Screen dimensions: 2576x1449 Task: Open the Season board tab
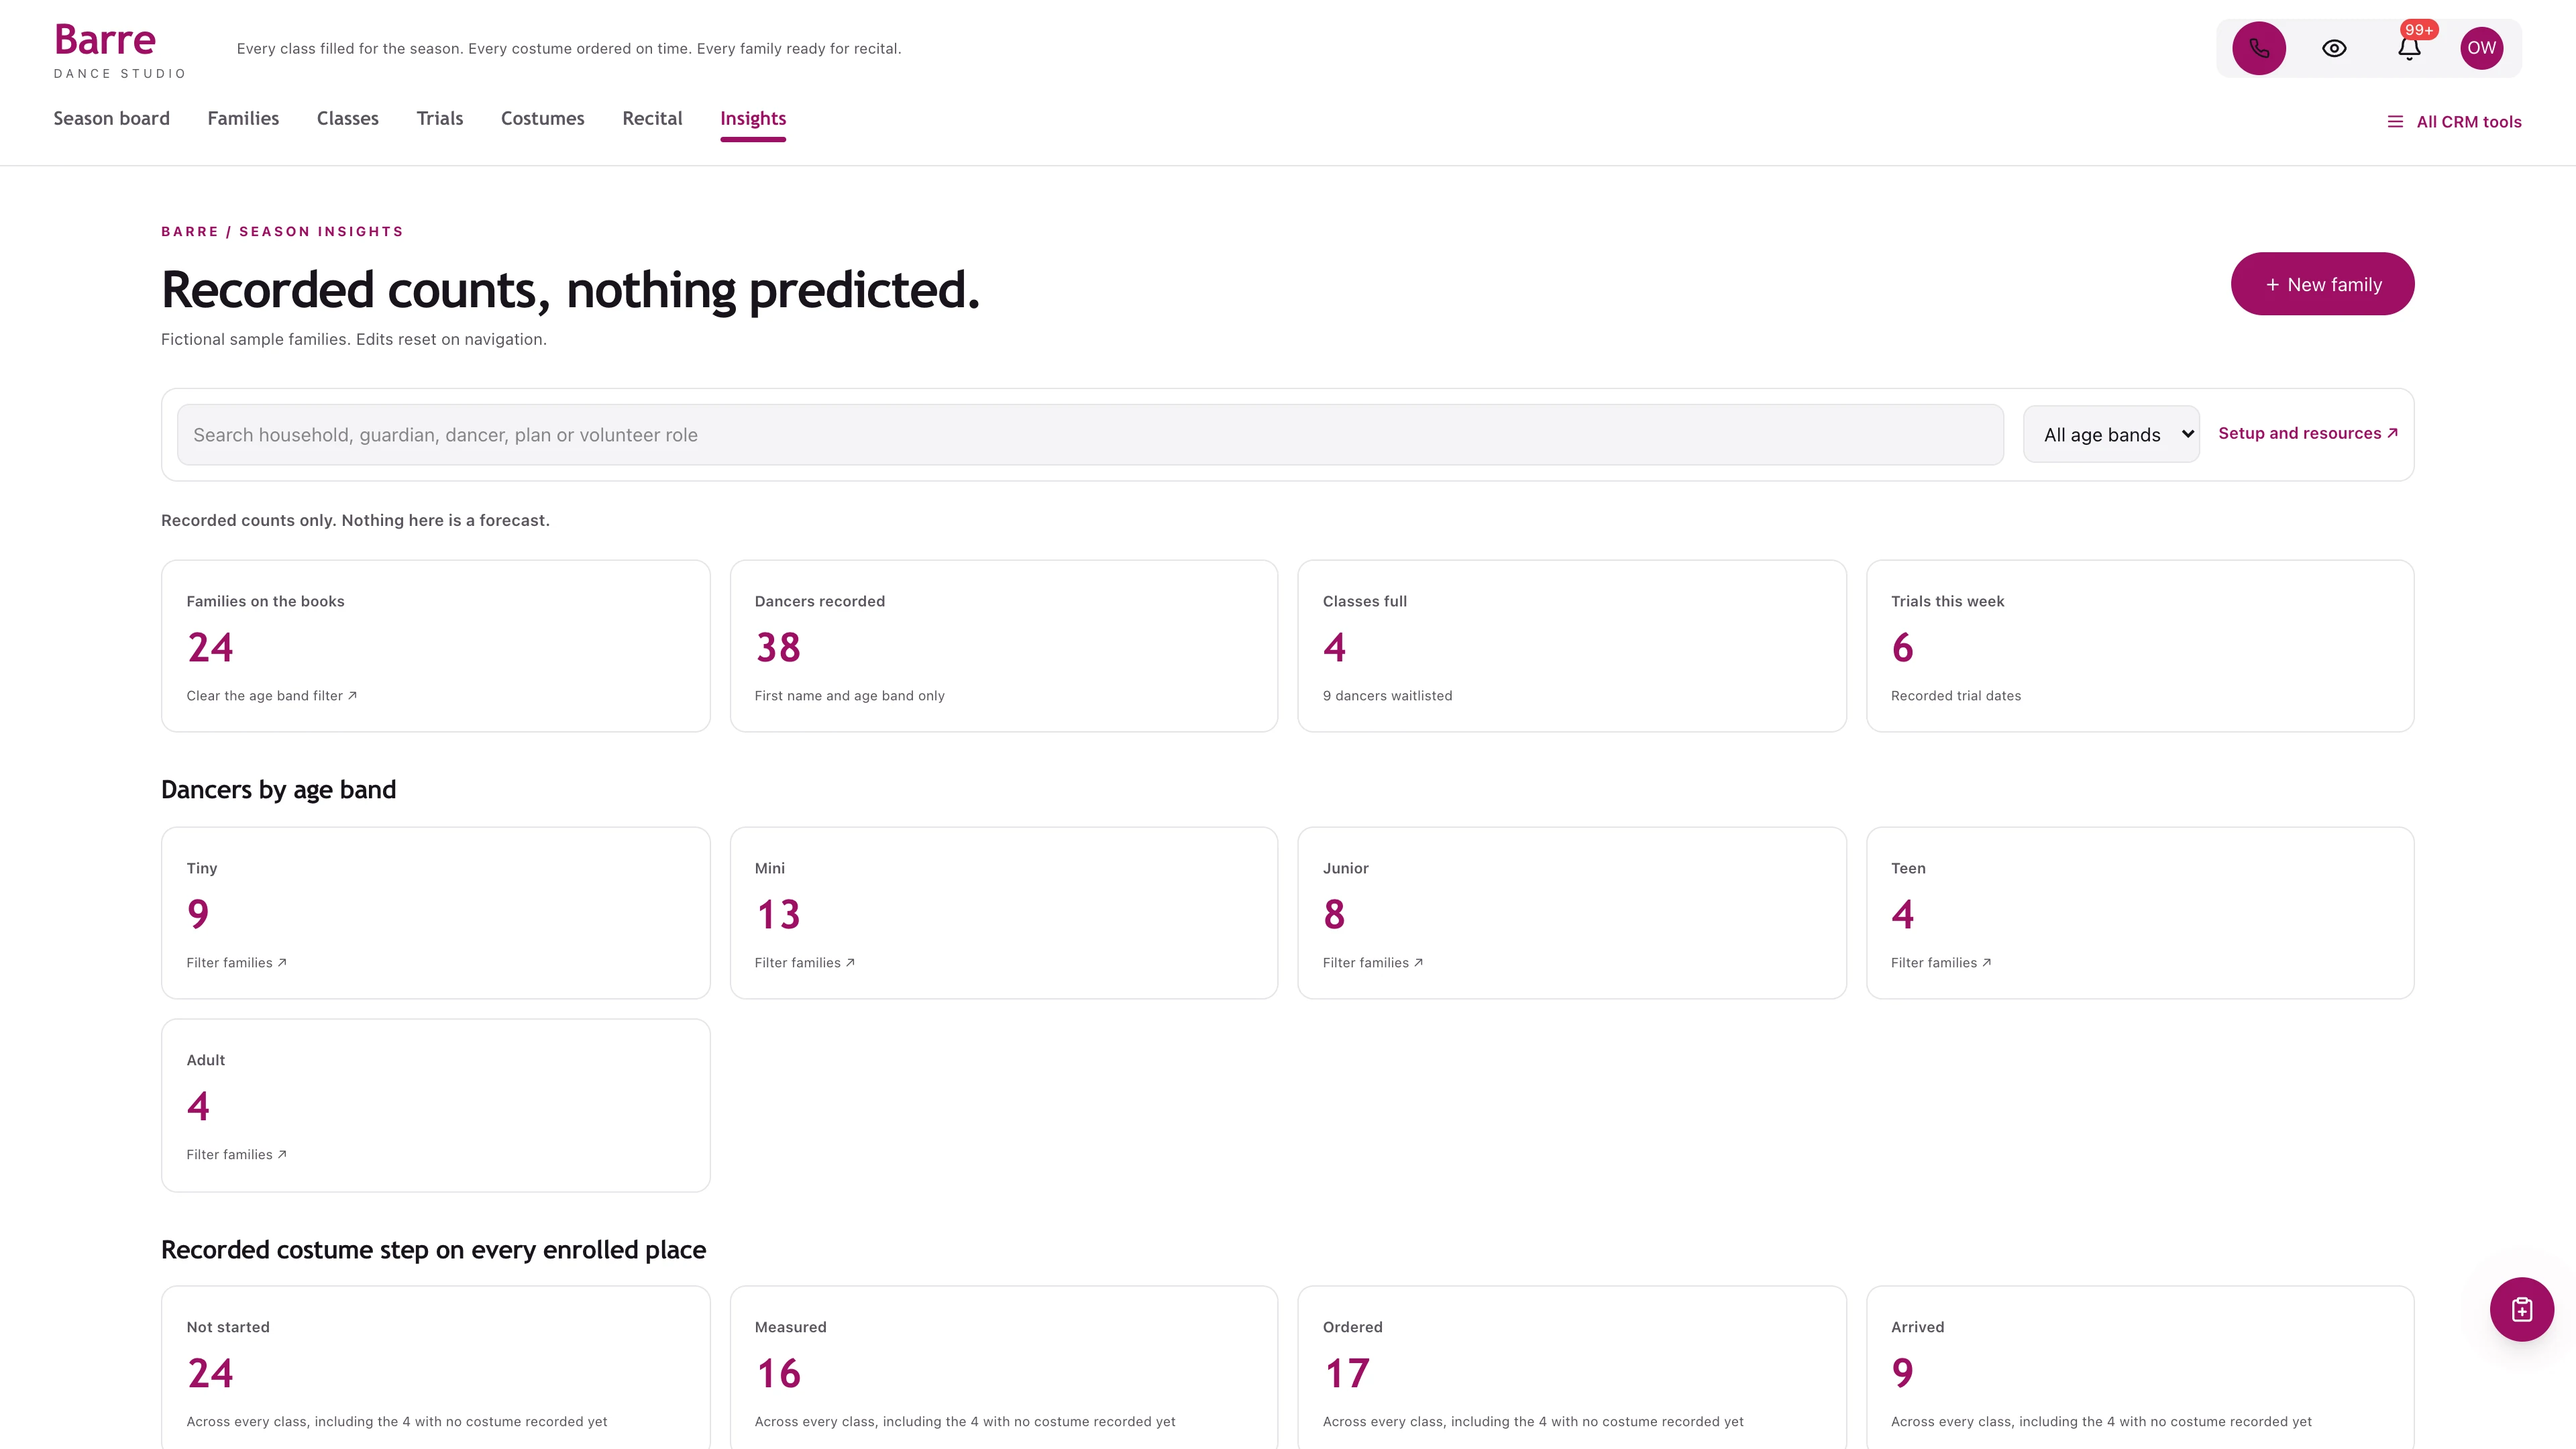pyautogui.click(x=111, y=118)
